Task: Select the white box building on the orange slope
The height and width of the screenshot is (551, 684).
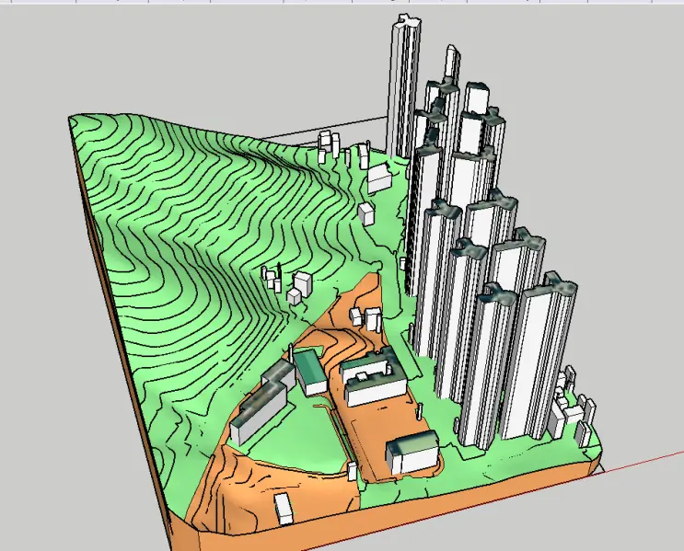Action: 284,509
